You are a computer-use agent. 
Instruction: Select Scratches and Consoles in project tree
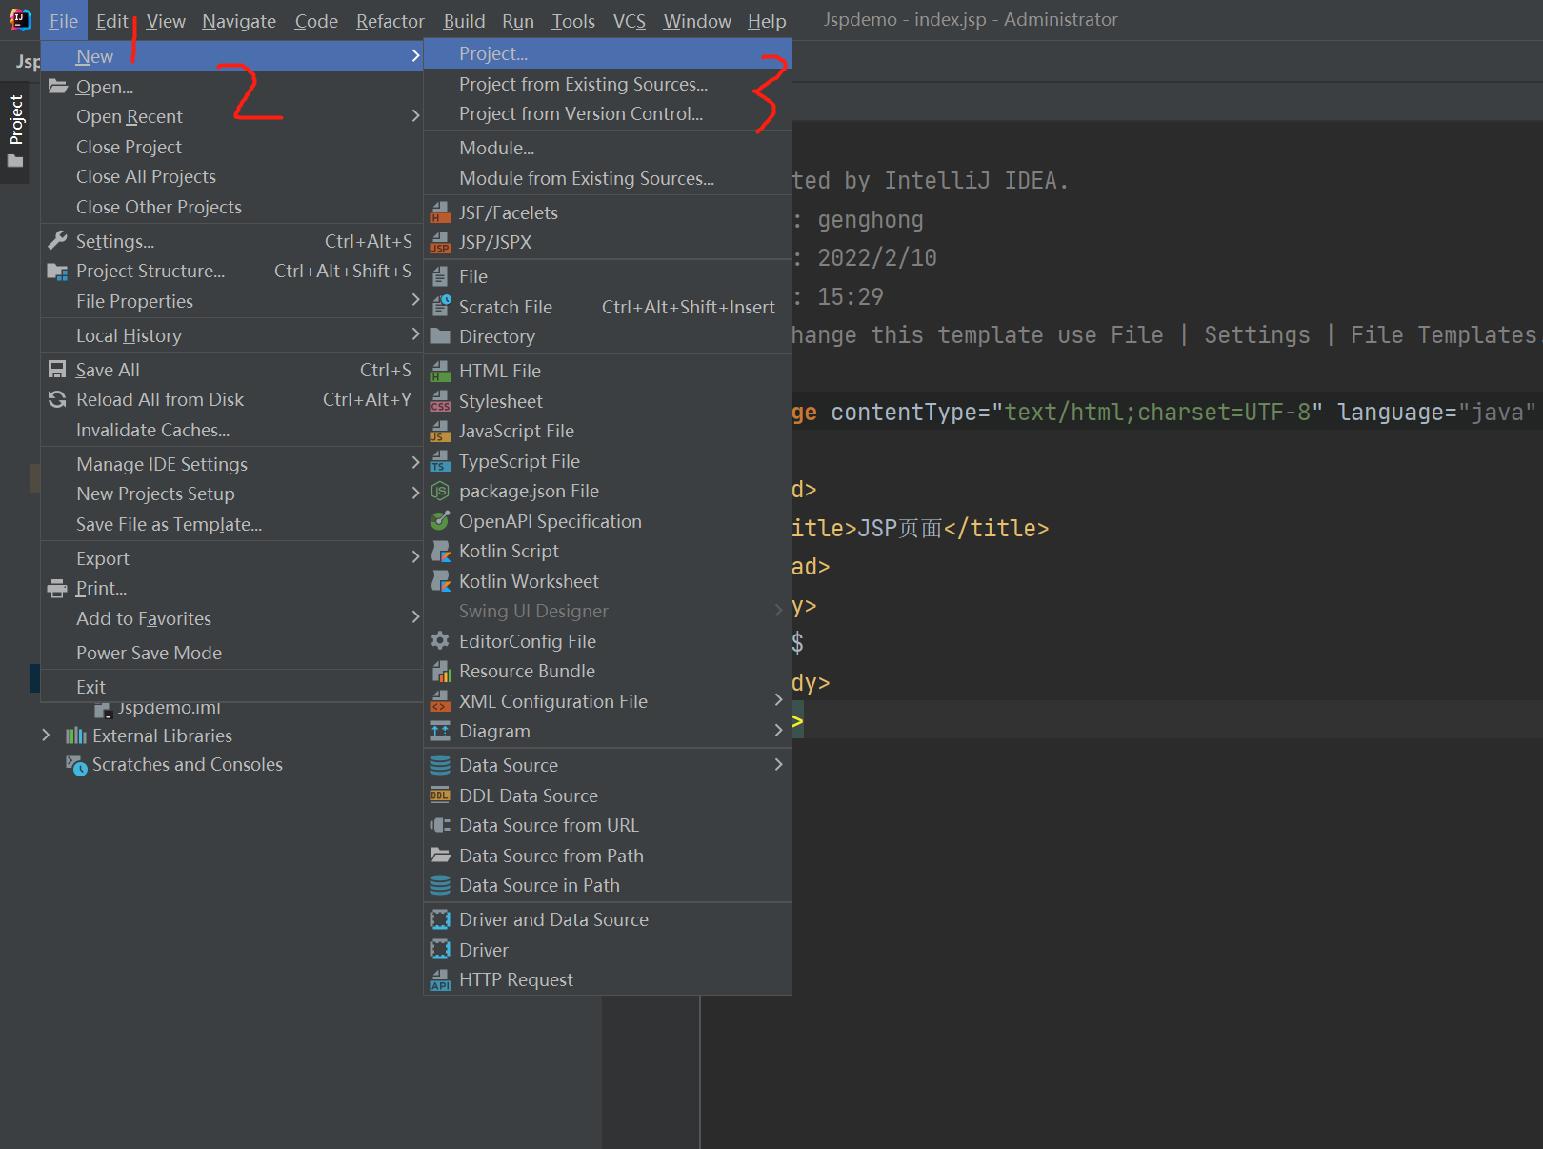187,764
